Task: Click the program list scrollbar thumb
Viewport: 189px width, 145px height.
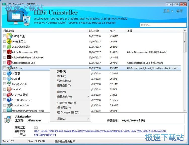Action: click(185, 42)
